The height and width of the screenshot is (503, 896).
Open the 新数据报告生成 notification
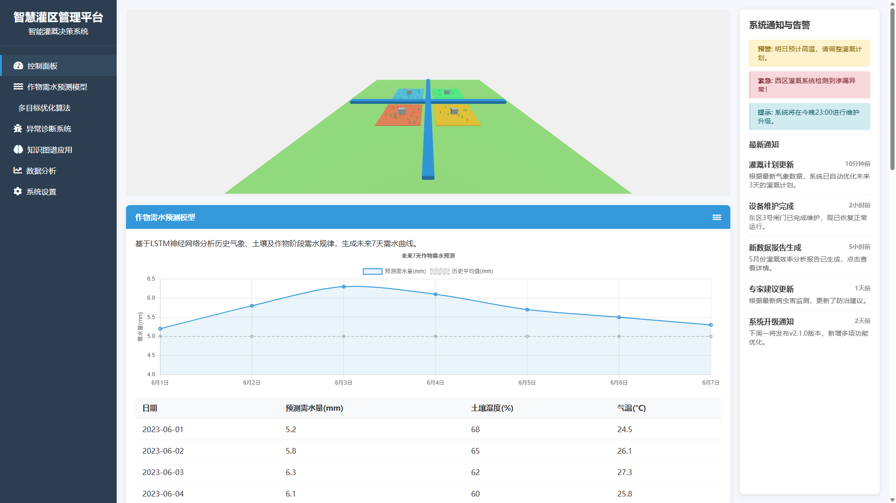(809, 257)
